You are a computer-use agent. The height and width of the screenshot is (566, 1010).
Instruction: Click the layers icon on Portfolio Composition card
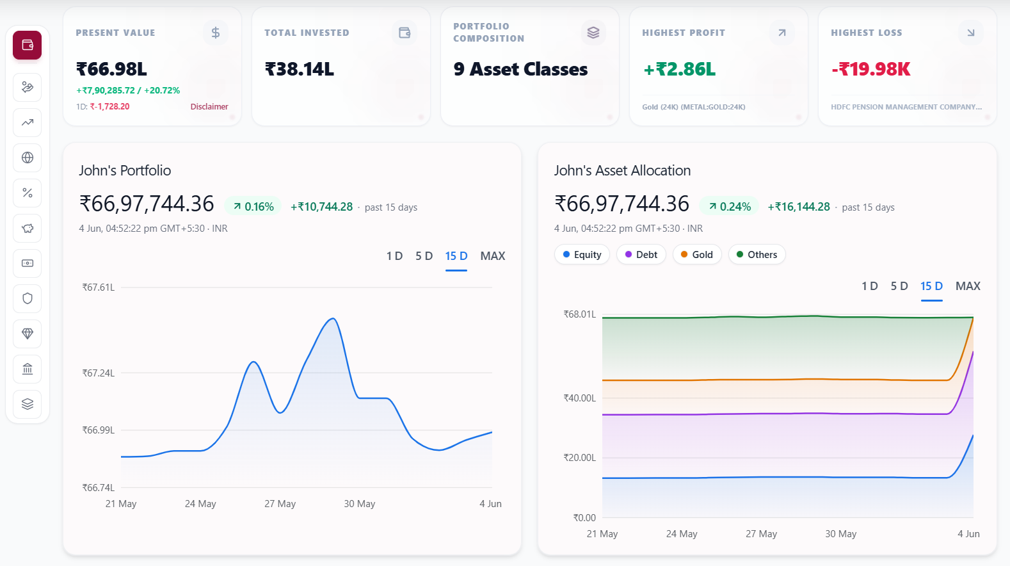pos(593,33)
